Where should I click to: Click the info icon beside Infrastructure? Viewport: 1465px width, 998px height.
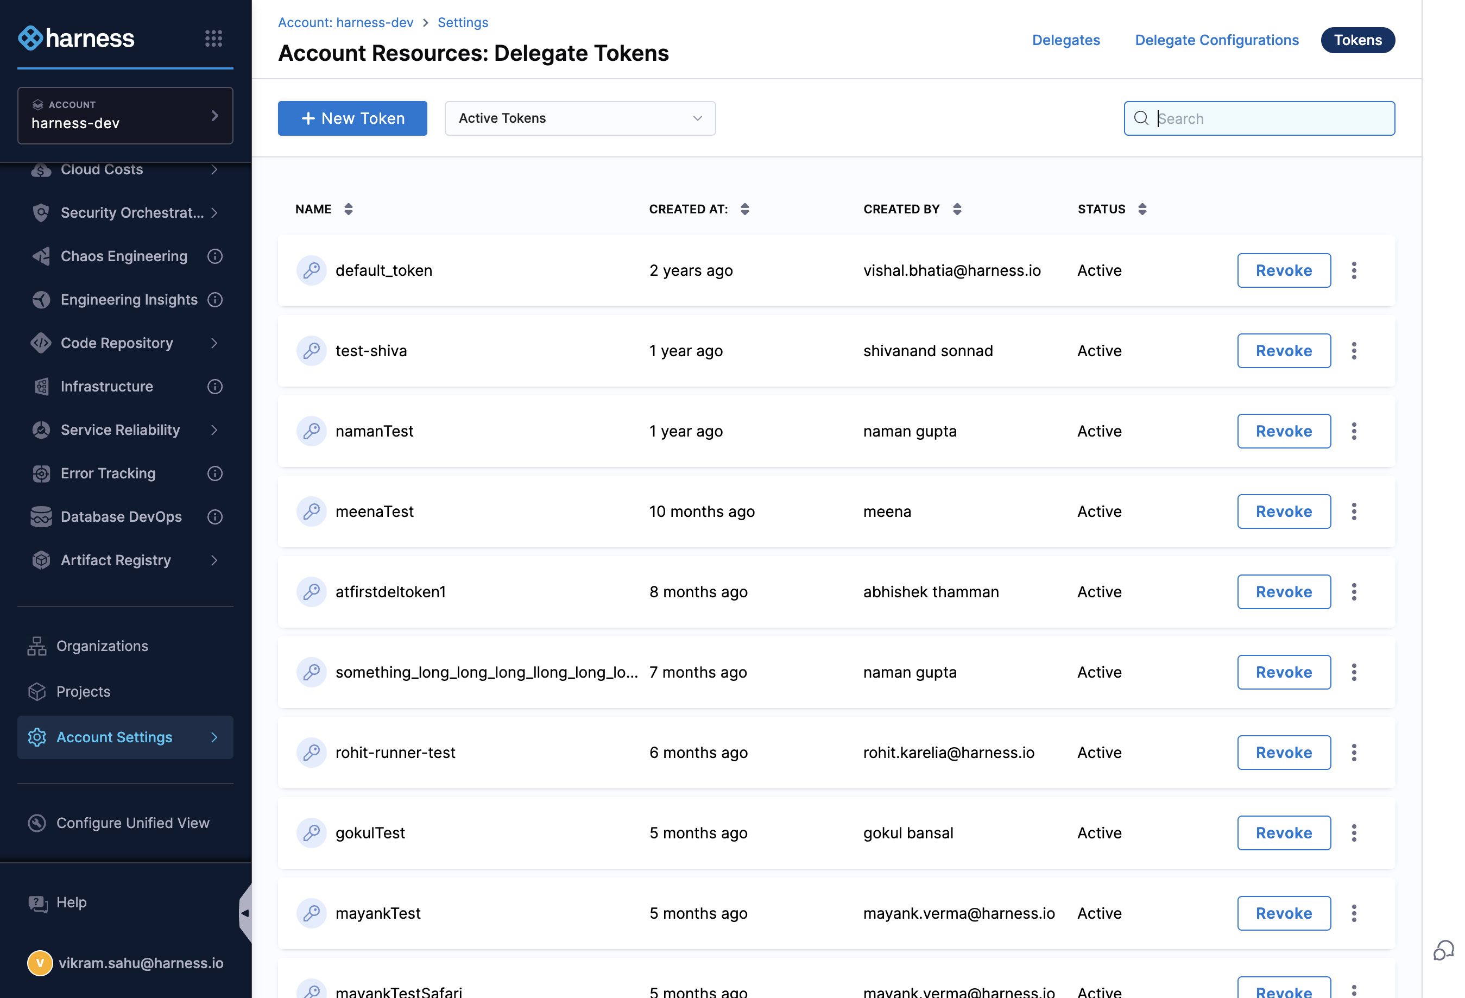click(x=215, y=387)
